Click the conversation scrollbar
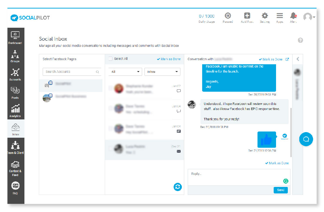324x212 pixels. coord(291,132)
